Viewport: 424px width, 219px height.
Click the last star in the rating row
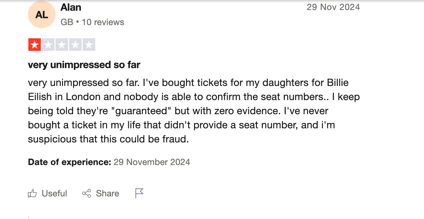89,45
